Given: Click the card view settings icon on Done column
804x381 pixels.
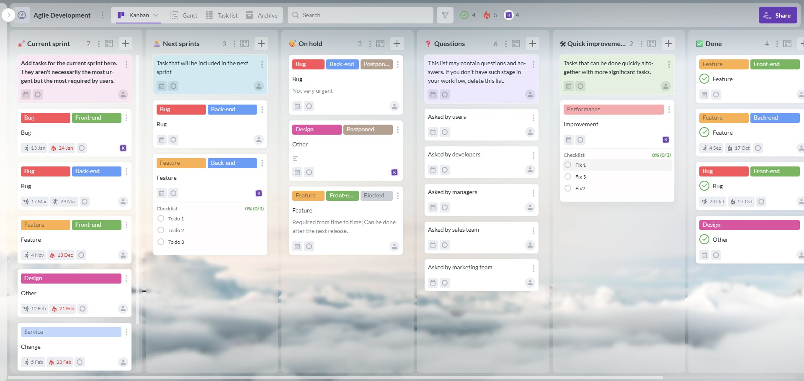Looking at the screenshot, I should (x=788, y=43).
